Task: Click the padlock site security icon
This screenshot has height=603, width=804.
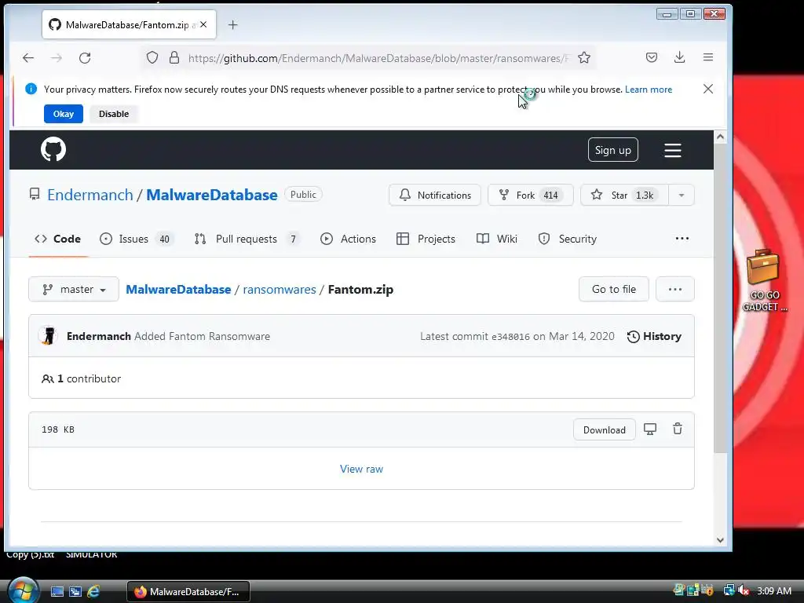Action: [x=174, y=58]
